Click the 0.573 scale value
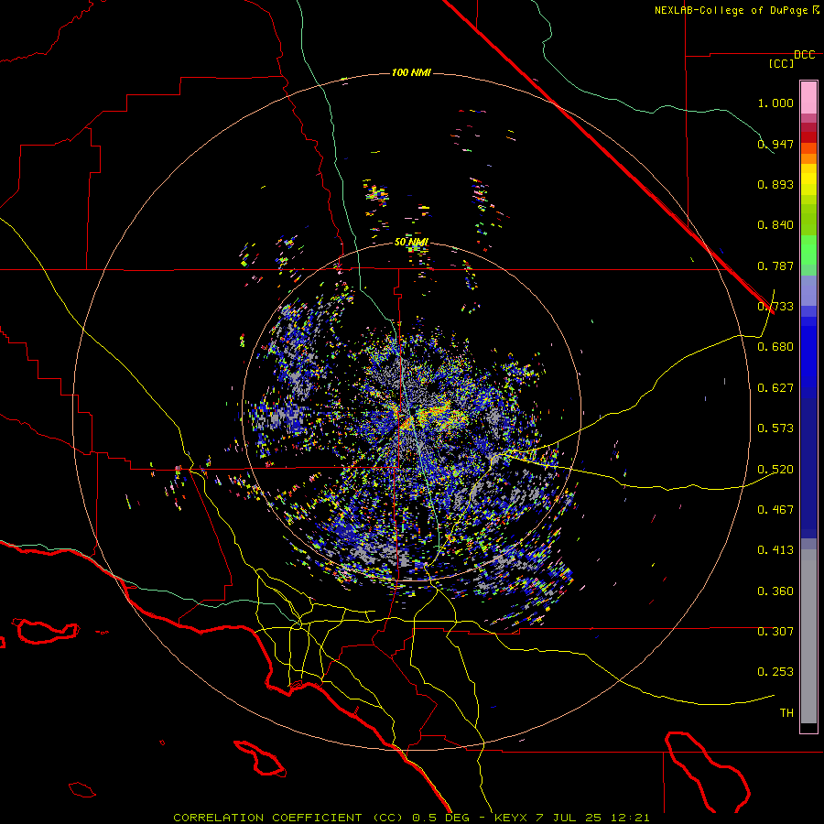 point(775,428)
